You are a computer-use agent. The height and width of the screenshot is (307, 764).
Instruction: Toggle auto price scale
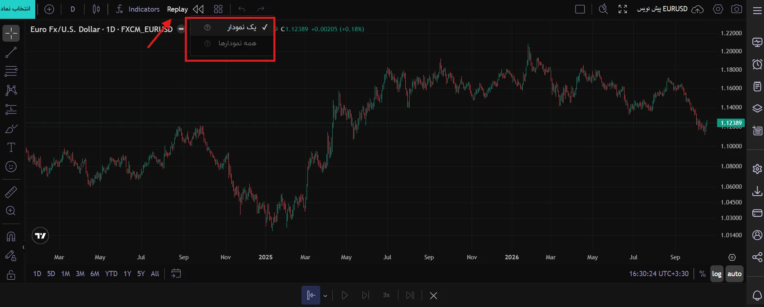[x=734, y=274]
